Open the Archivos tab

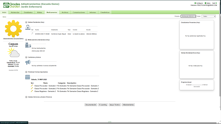click(65, 12)
